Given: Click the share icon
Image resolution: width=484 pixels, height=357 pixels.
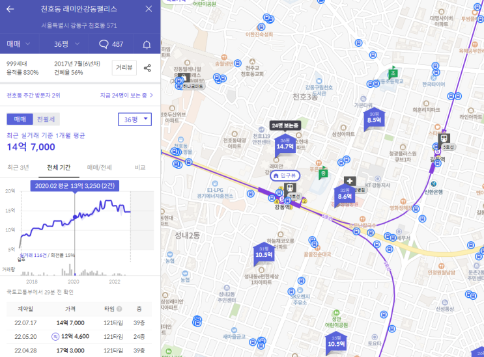Looking at the screenshot, I should click(x=147, y=68).
